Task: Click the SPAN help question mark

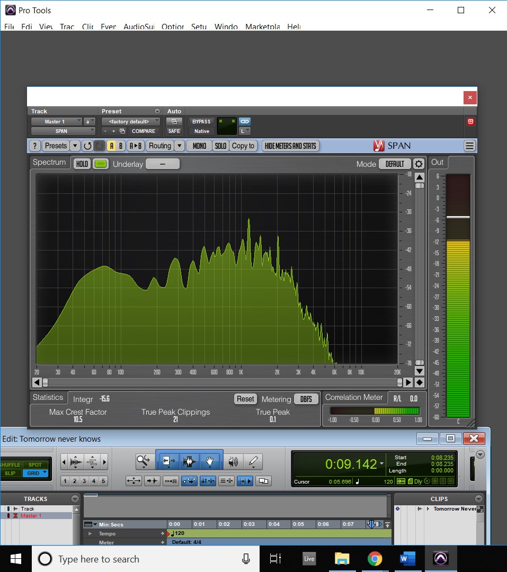Action: 34,146
